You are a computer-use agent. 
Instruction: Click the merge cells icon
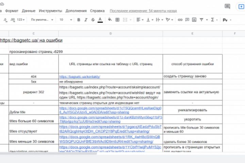point(125,20)
